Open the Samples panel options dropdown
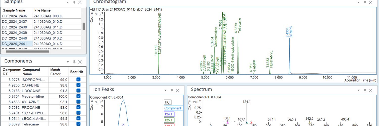This screenshot has height=126, width=379. point(68,2)
